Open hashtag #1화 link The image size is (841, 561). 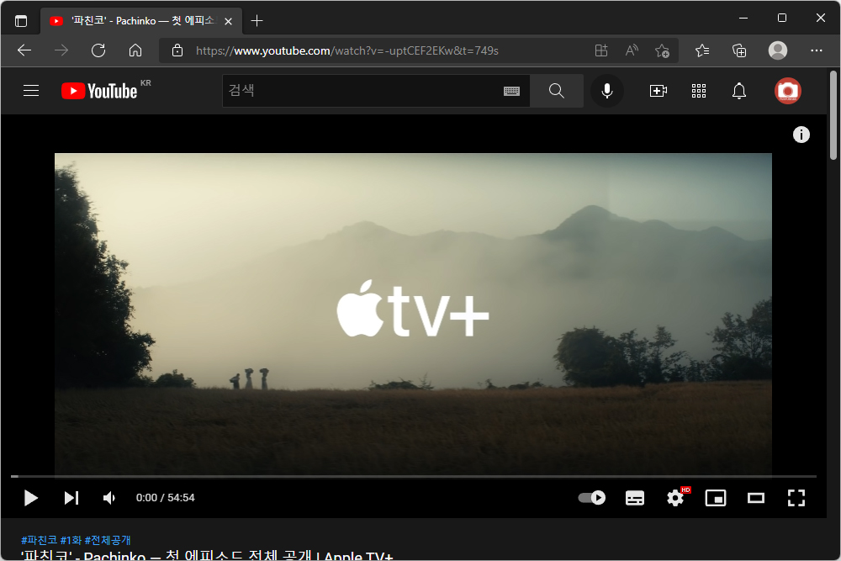click(71, 540)
